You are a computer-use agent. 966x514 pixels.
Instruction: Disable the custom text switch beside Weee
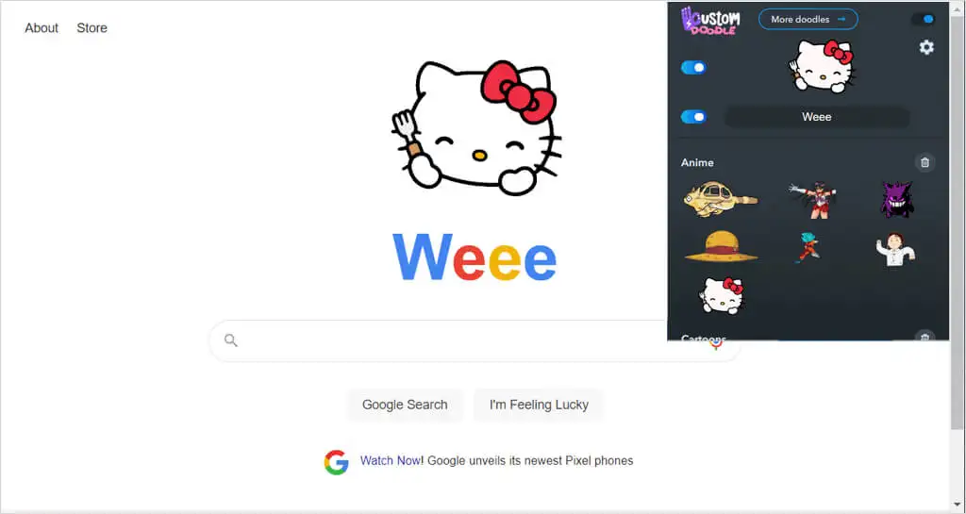coord(693,117)
